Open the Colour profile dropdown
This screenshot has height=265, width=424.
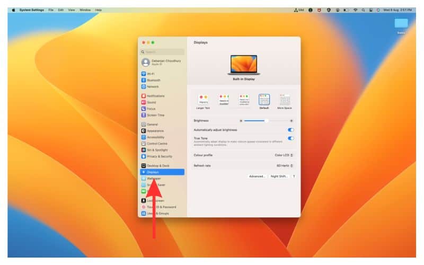pyautogui.click(x=284, y=155)
